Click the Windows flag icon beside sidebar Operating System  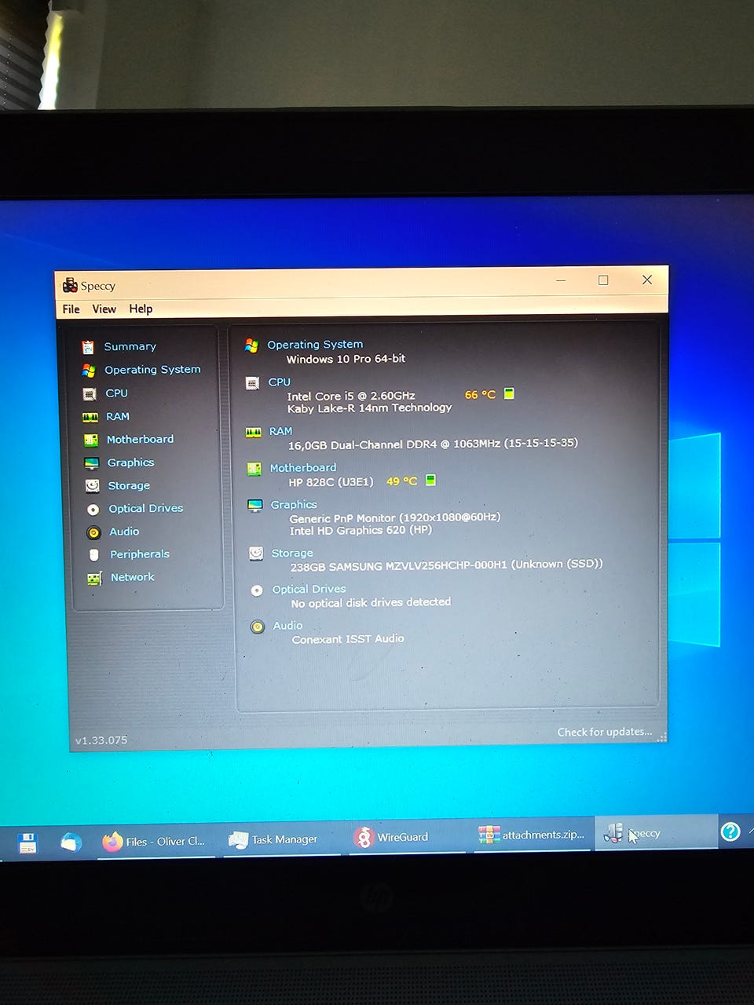click(x=89, y=370)
